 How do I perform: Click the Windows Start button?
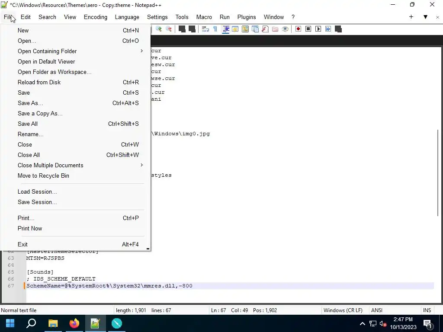coord(10,323)
